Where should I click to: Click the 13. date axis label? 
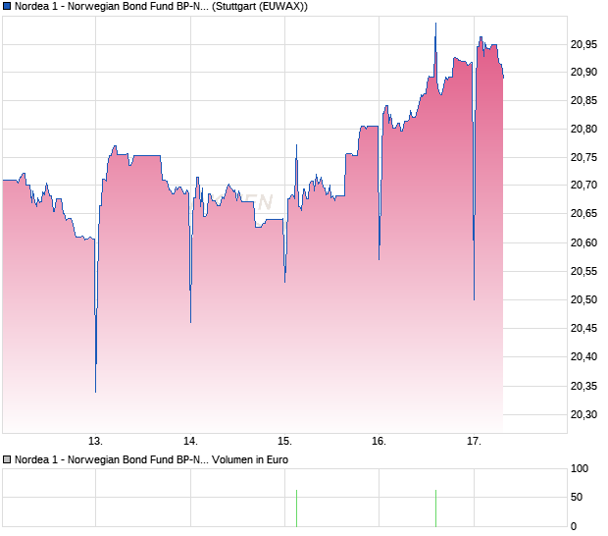tap(95, 442)
